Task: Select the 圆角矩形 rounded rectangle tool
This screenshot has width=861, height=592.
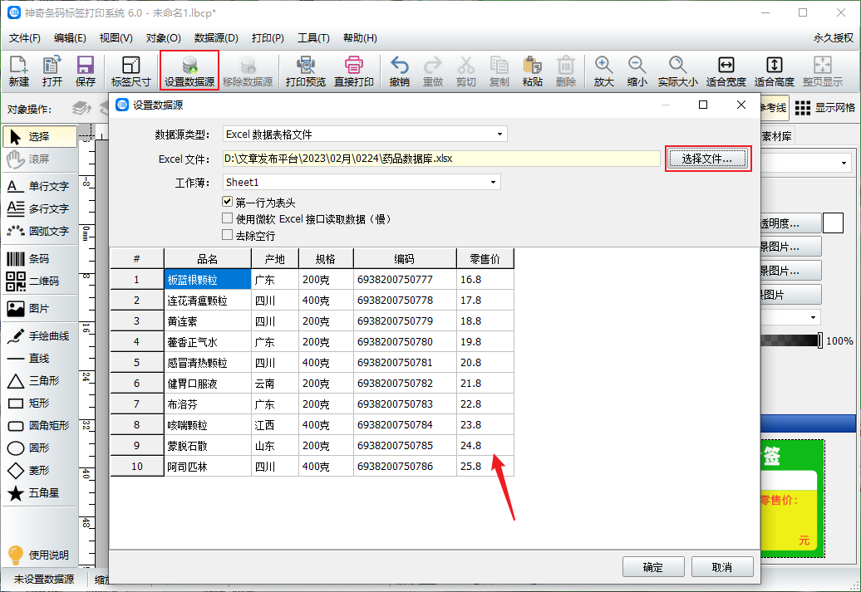Action: pyautogui.click(x=40, y=426)
